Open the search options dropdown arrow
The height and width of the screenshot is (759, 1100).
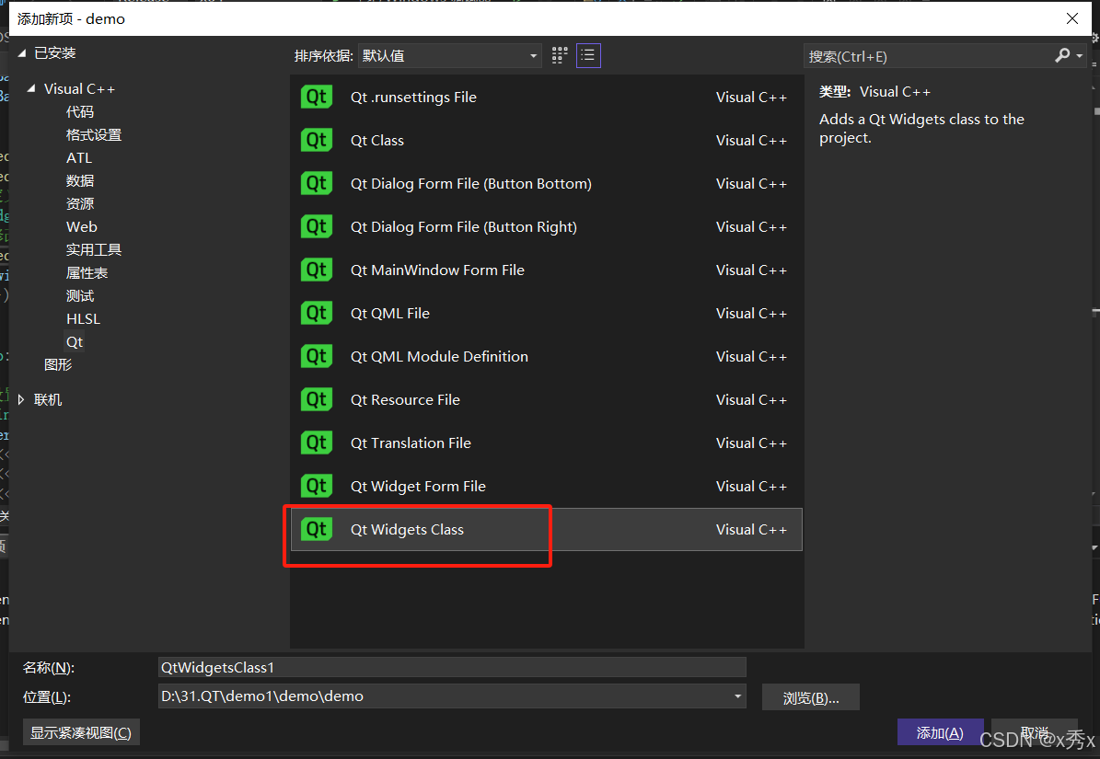coord(1079,56)
